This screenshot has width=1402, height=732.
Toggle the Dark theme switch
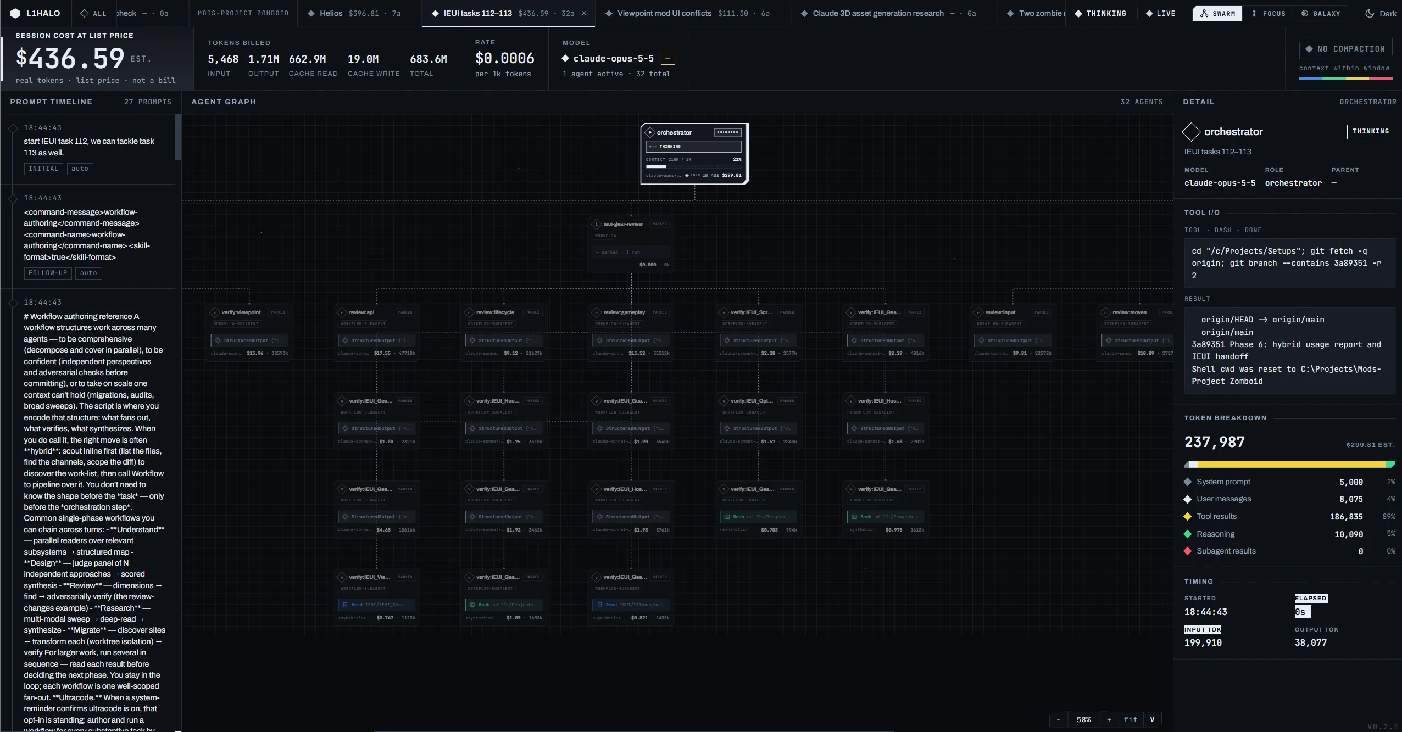(x=1381, y=13)
